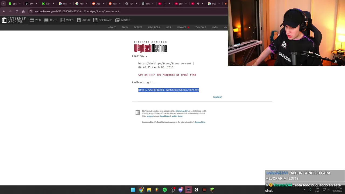Viewport: 345px width, 194px height.
Task: Open the WEB section of Internet Archive
Action: coord(35,20)
